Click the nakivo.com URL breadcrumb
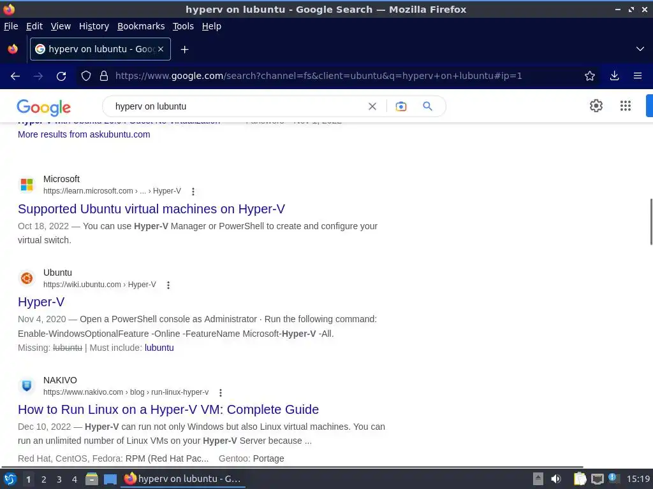 click(x=126, y=392)
